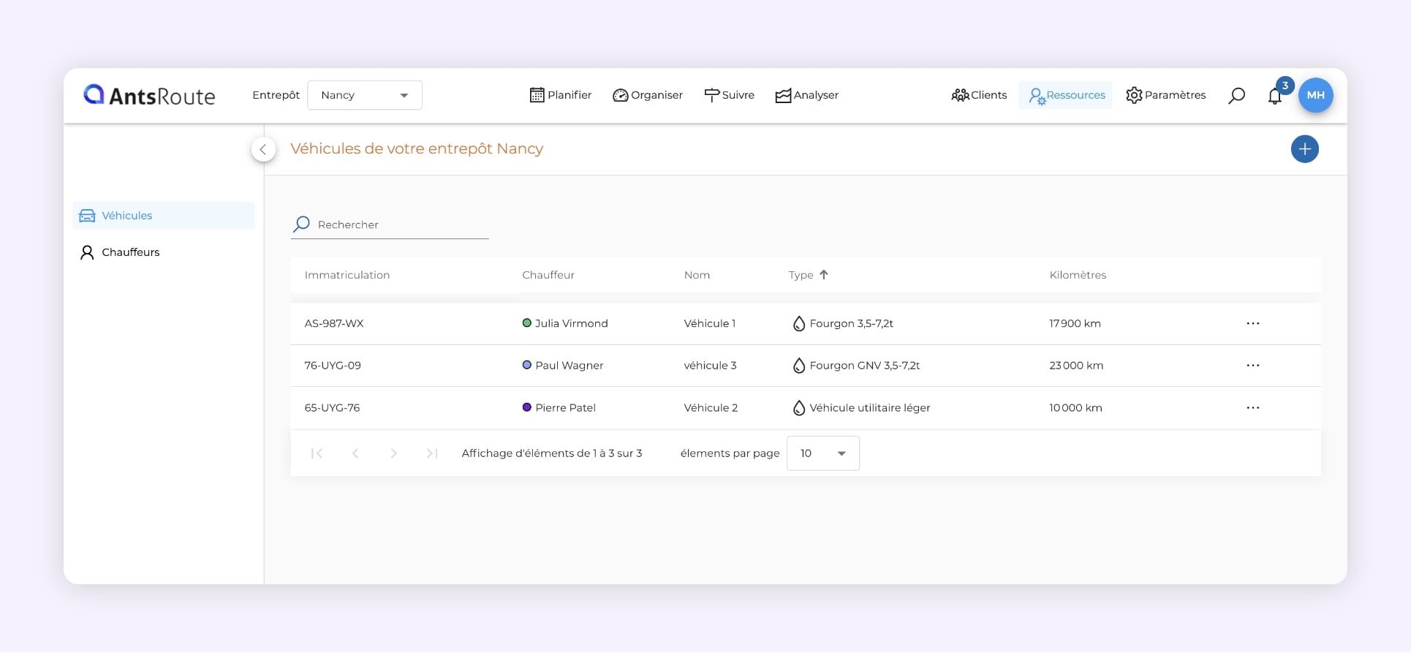Open the Clients section
This screenshot has width=1411, height=653.
coord(979,95)
